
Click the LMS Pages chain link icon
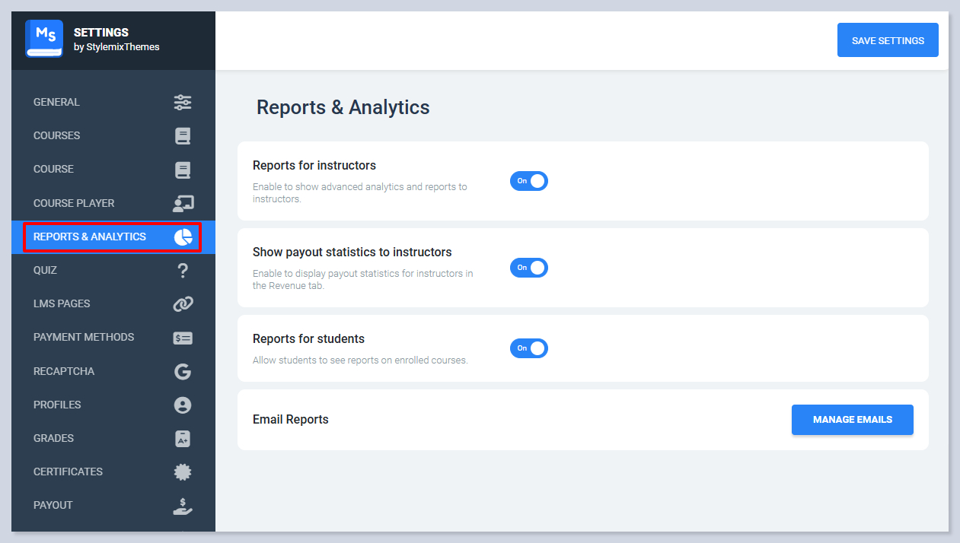tap(183, 304)
